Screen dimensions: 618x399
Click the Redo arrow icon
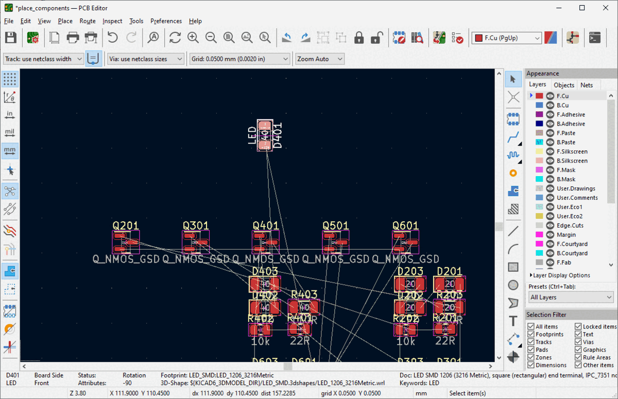pos(131,38)
